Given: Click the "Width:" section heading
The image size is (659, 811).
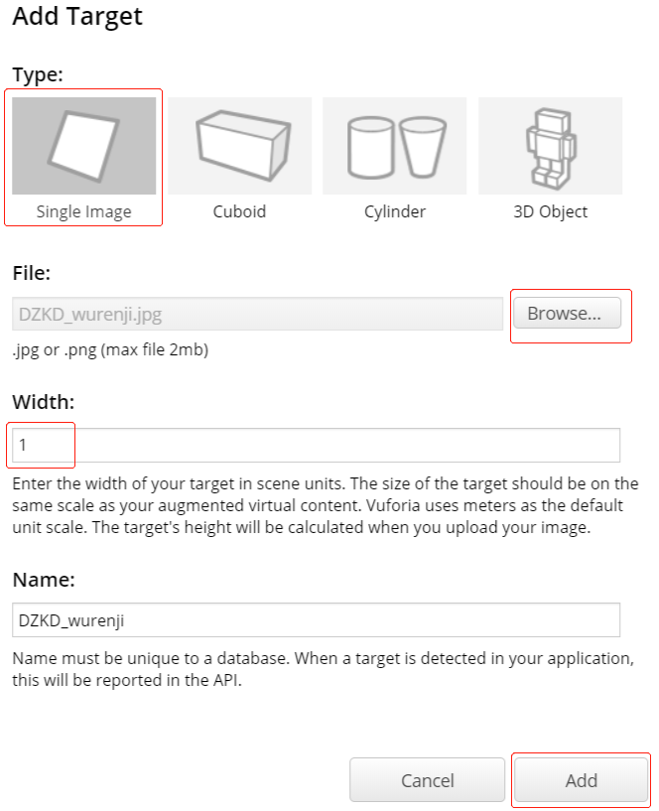Looking at the screenshot, I should (x=44, y=402).
